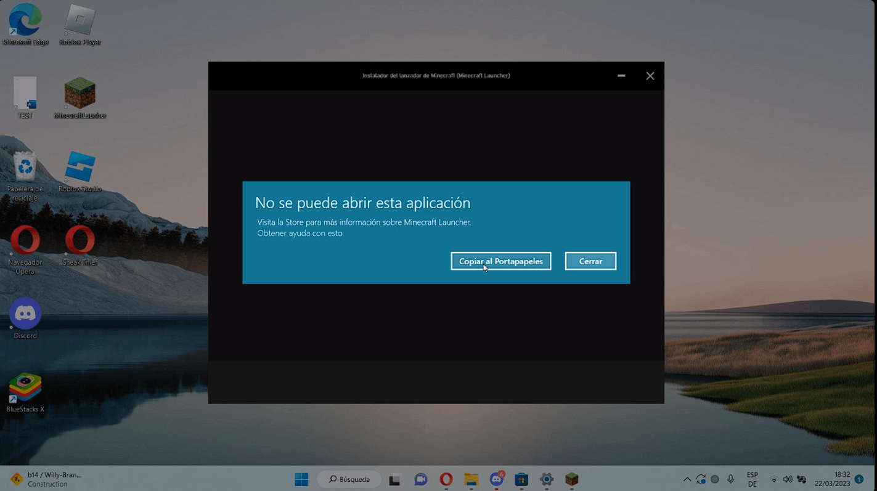Open the Wi-Fi network tray icon
This screenshot has height=491, width=877.
point(774,479)
